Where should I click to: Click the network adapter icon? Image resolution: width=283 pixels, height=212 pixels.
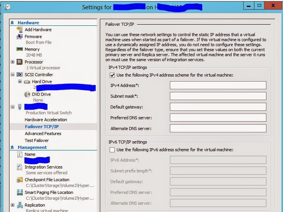[20, 107]
